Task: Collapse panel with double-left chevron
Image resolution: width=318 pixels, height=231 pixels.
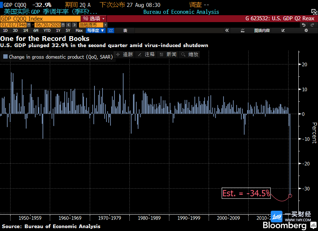Action: tap(227, 30)
